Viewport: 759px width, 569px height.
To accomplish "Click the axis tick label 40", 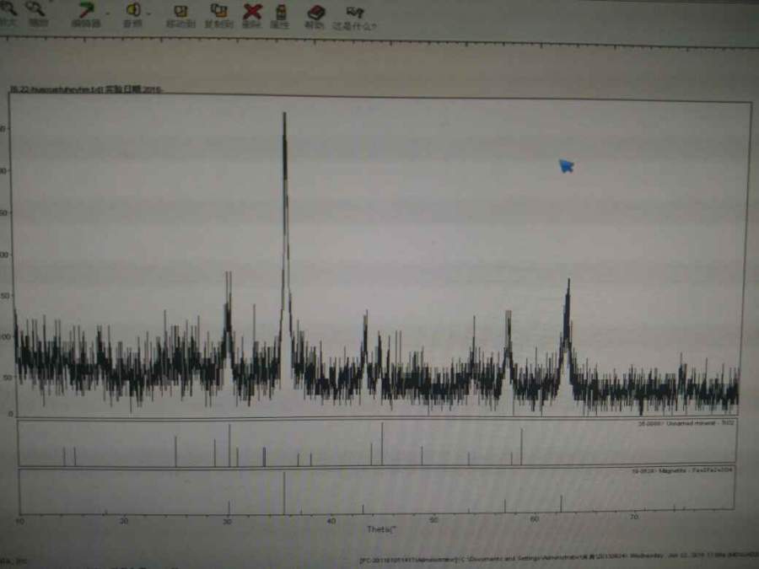I will pyautogui.click(x=331, y=521).
